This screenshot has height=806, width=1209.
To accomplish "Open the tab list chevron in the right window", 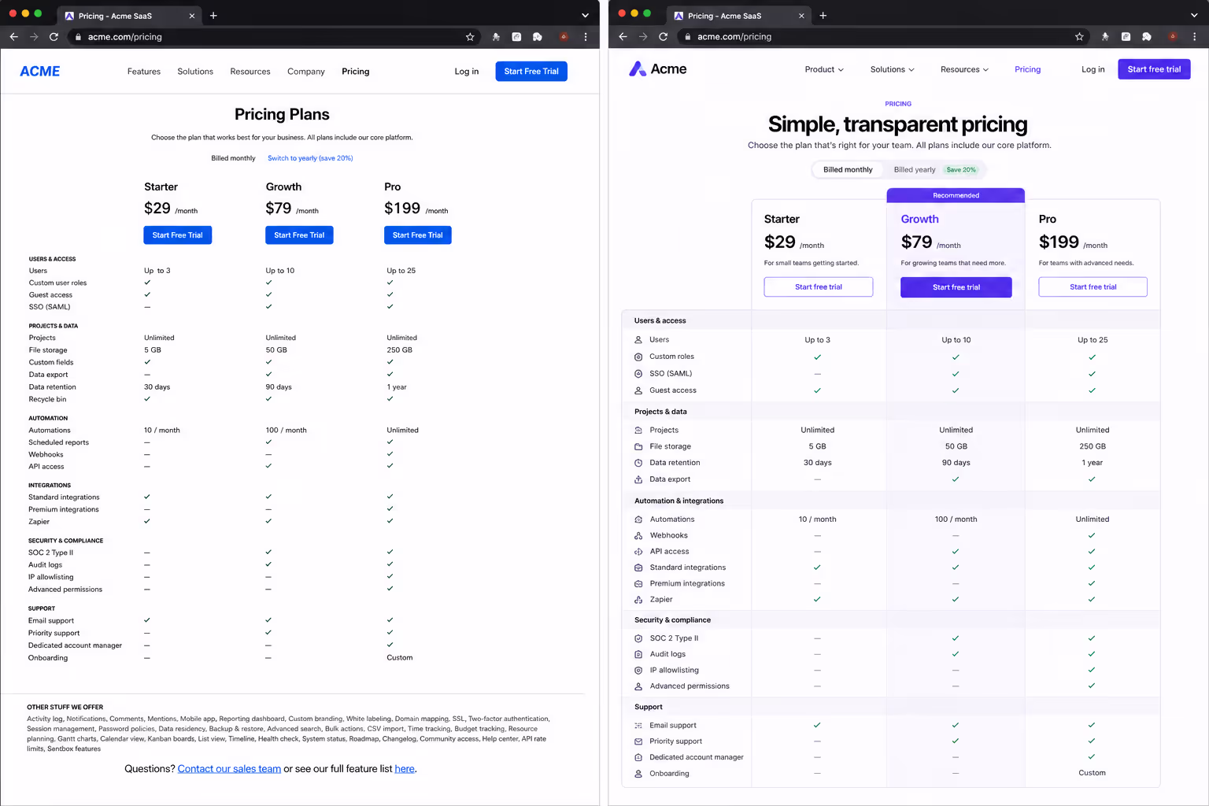I will [x=1194, y=15].
